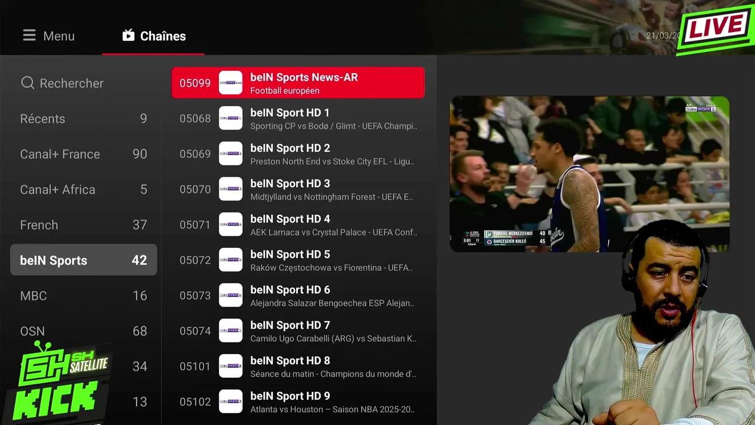Click beIN Sport HD 2 logo

(x=231, y=153)
